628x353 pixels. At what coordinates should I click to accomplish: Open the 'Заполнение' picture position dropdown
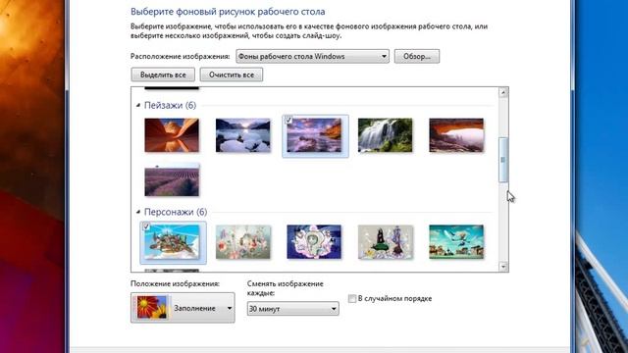pyautogui.click(x=183, y=308)
